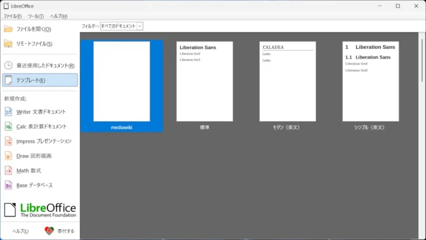
Task: Click the フィルター label
Action: click(x=90, y=26)
